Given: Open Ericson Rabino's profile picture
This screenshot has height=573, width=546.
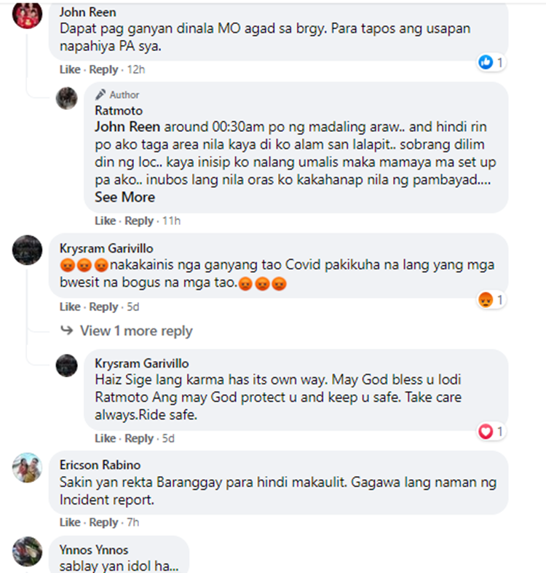Looking at the screenshot, I should tap(27, 467).
